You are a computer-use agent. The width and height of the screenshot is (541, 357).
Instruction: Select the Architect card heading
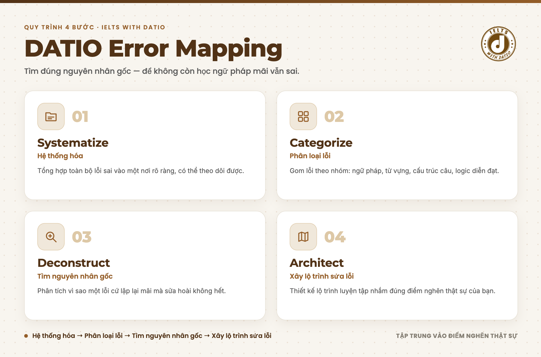[x=317, y=263]
